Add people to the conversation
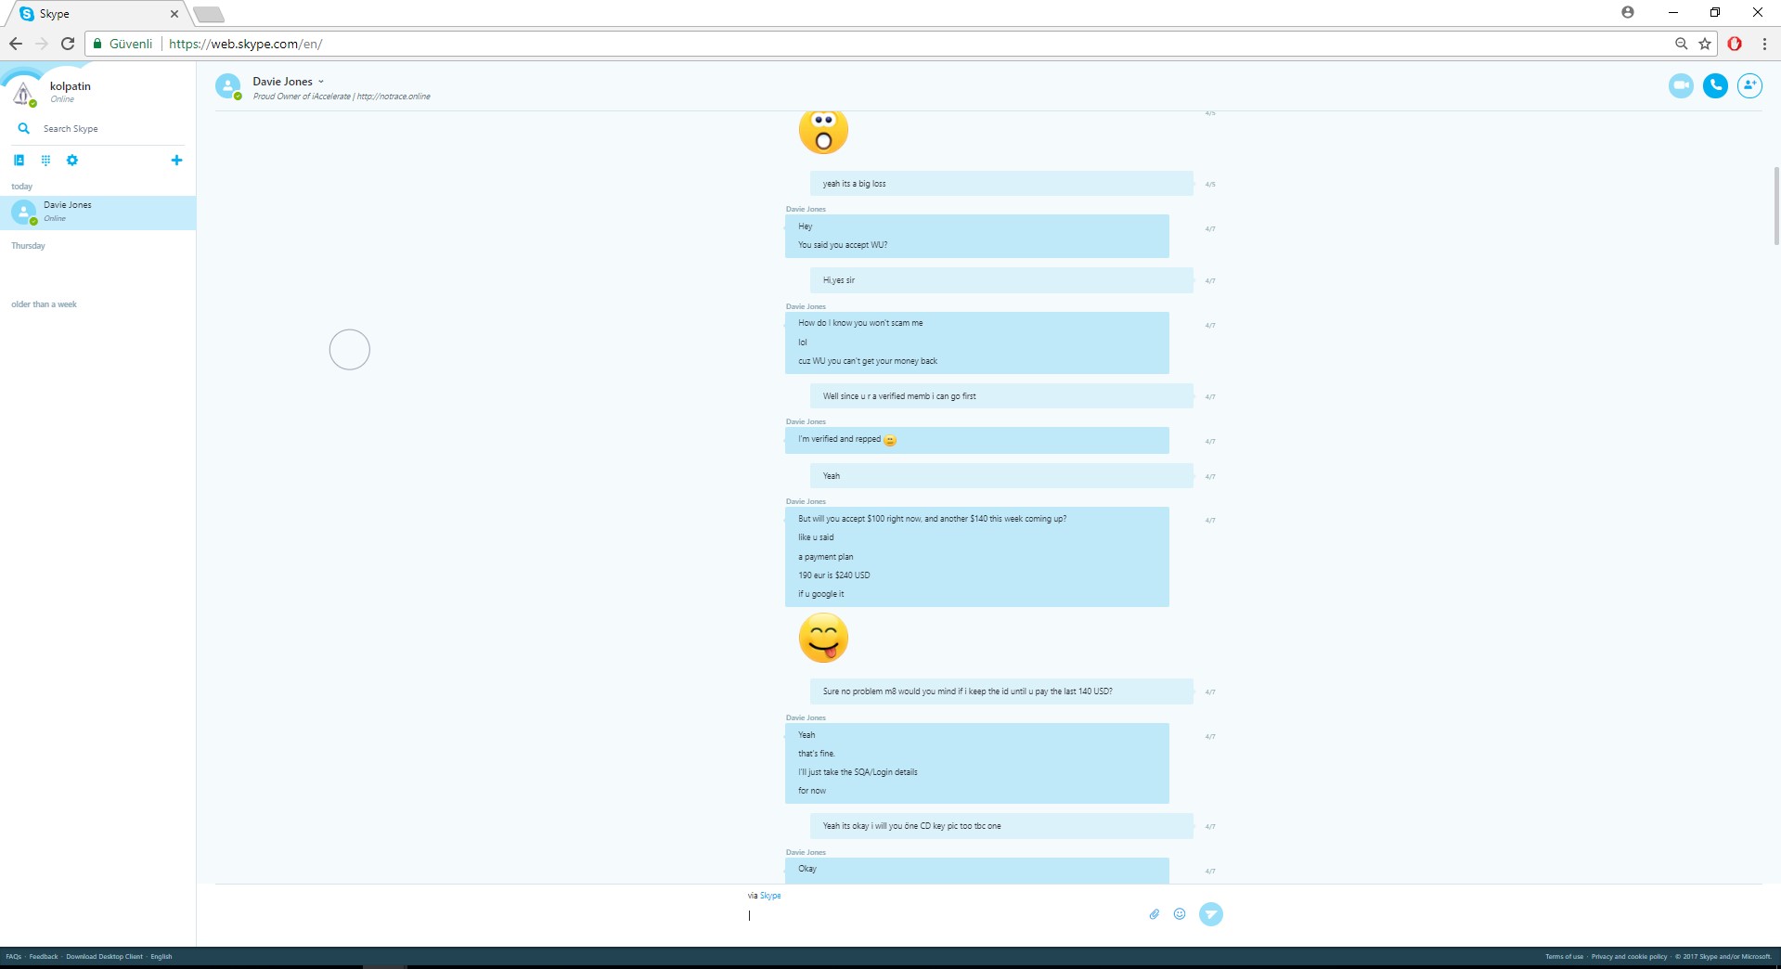Image resolution: width=1781 pixels, height=969 pixels. pos(1749,85)
